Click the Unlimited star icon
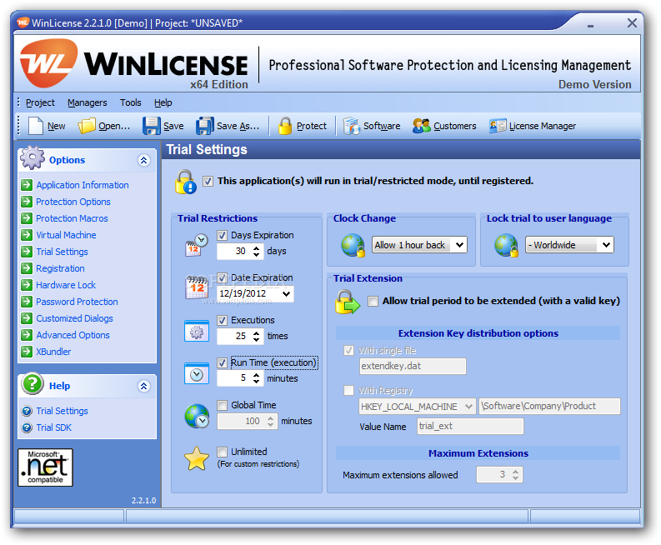Screen dimensions: 661x545 coord(197,458)
